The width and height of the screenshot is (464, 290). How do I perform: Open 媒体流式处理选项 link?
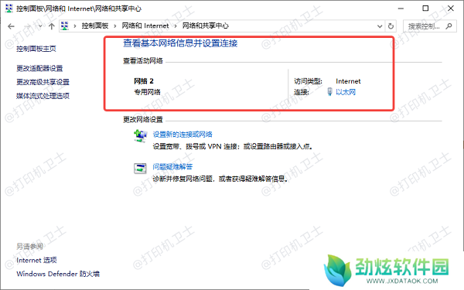[43, 96]
